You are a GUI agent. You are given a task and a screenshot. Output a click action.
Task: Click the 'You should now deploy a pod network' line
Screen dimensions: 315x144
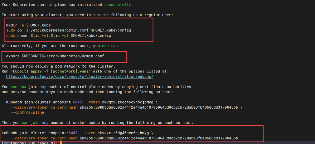click(58, 66)
